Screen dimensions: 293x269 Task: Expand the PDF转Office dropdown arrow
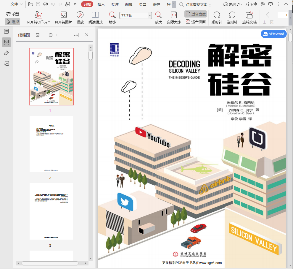tap(49, 22)
